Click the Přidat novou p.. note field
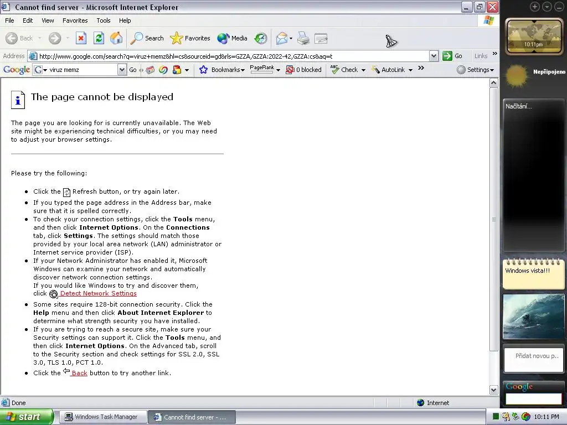This screenshot has height=425, width=567. click(x=534, y=359)
